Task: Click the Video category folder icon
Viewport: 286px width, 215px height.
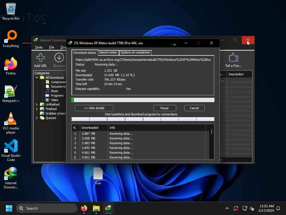Action: point(47,100)
